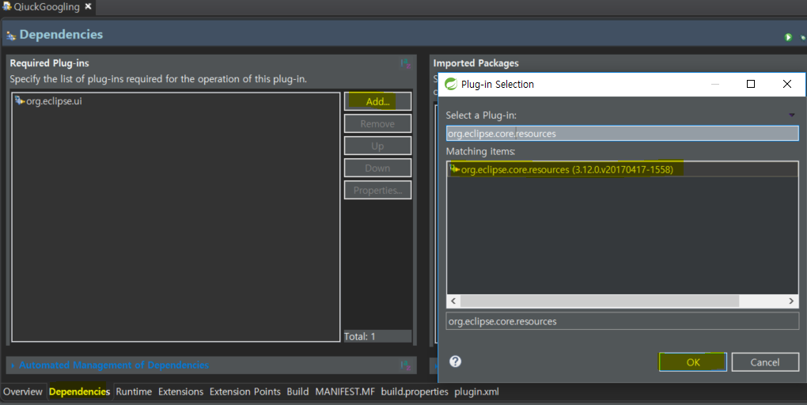Close the Plug-in Selection dialog window
This screenshot has width=807, height=405.
787,84
